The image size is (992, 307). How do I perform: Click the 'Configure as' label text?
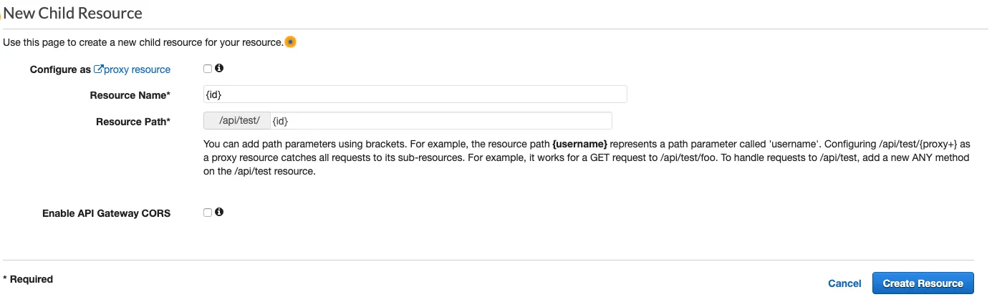coord(60,69)
